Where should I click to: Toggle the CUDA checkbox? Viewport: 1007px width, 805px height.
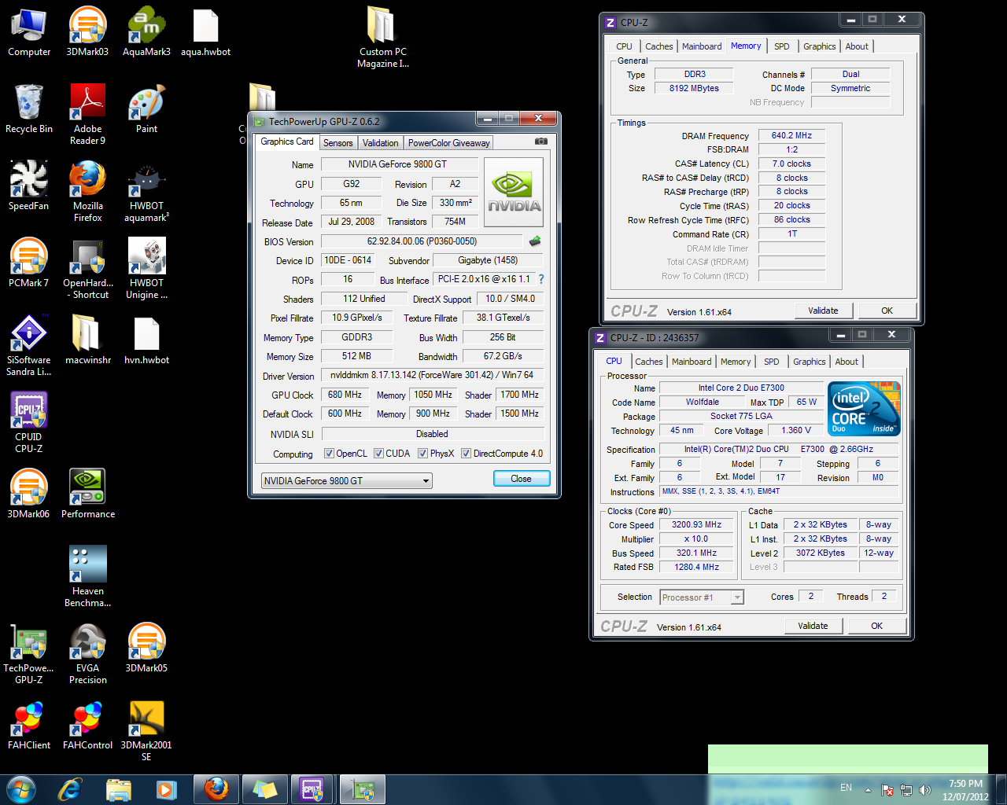(x=378, y=454)
